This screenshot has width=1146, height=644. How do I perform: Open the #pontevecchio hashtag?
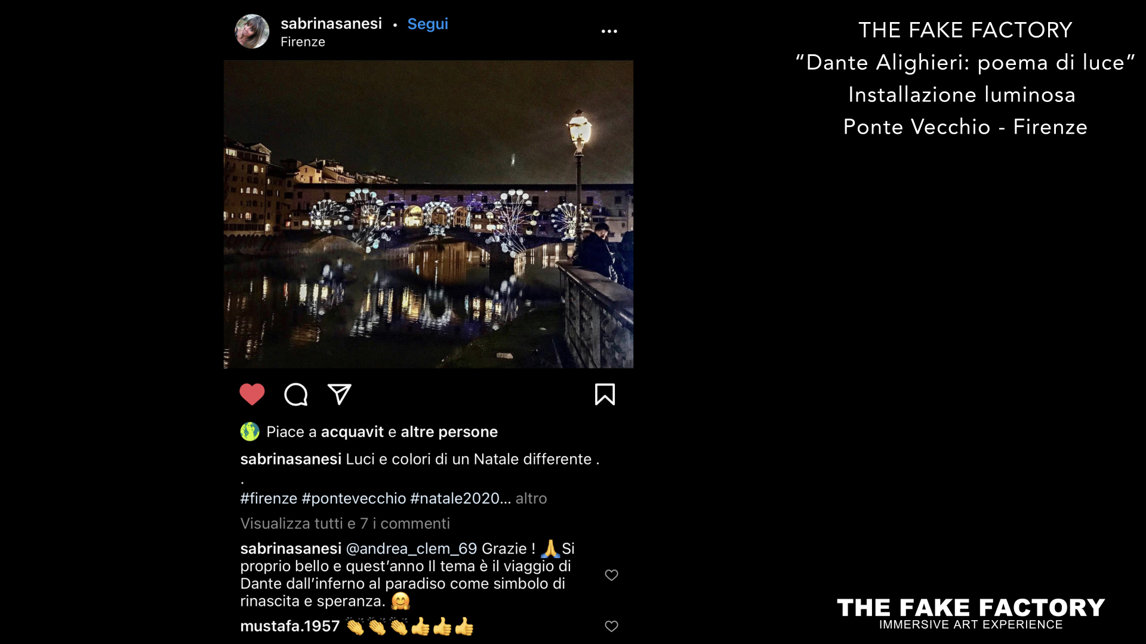click(354, 499)
